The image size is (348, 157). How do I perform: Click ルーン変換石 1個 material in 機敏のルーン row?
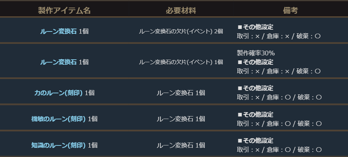point(181,119)
